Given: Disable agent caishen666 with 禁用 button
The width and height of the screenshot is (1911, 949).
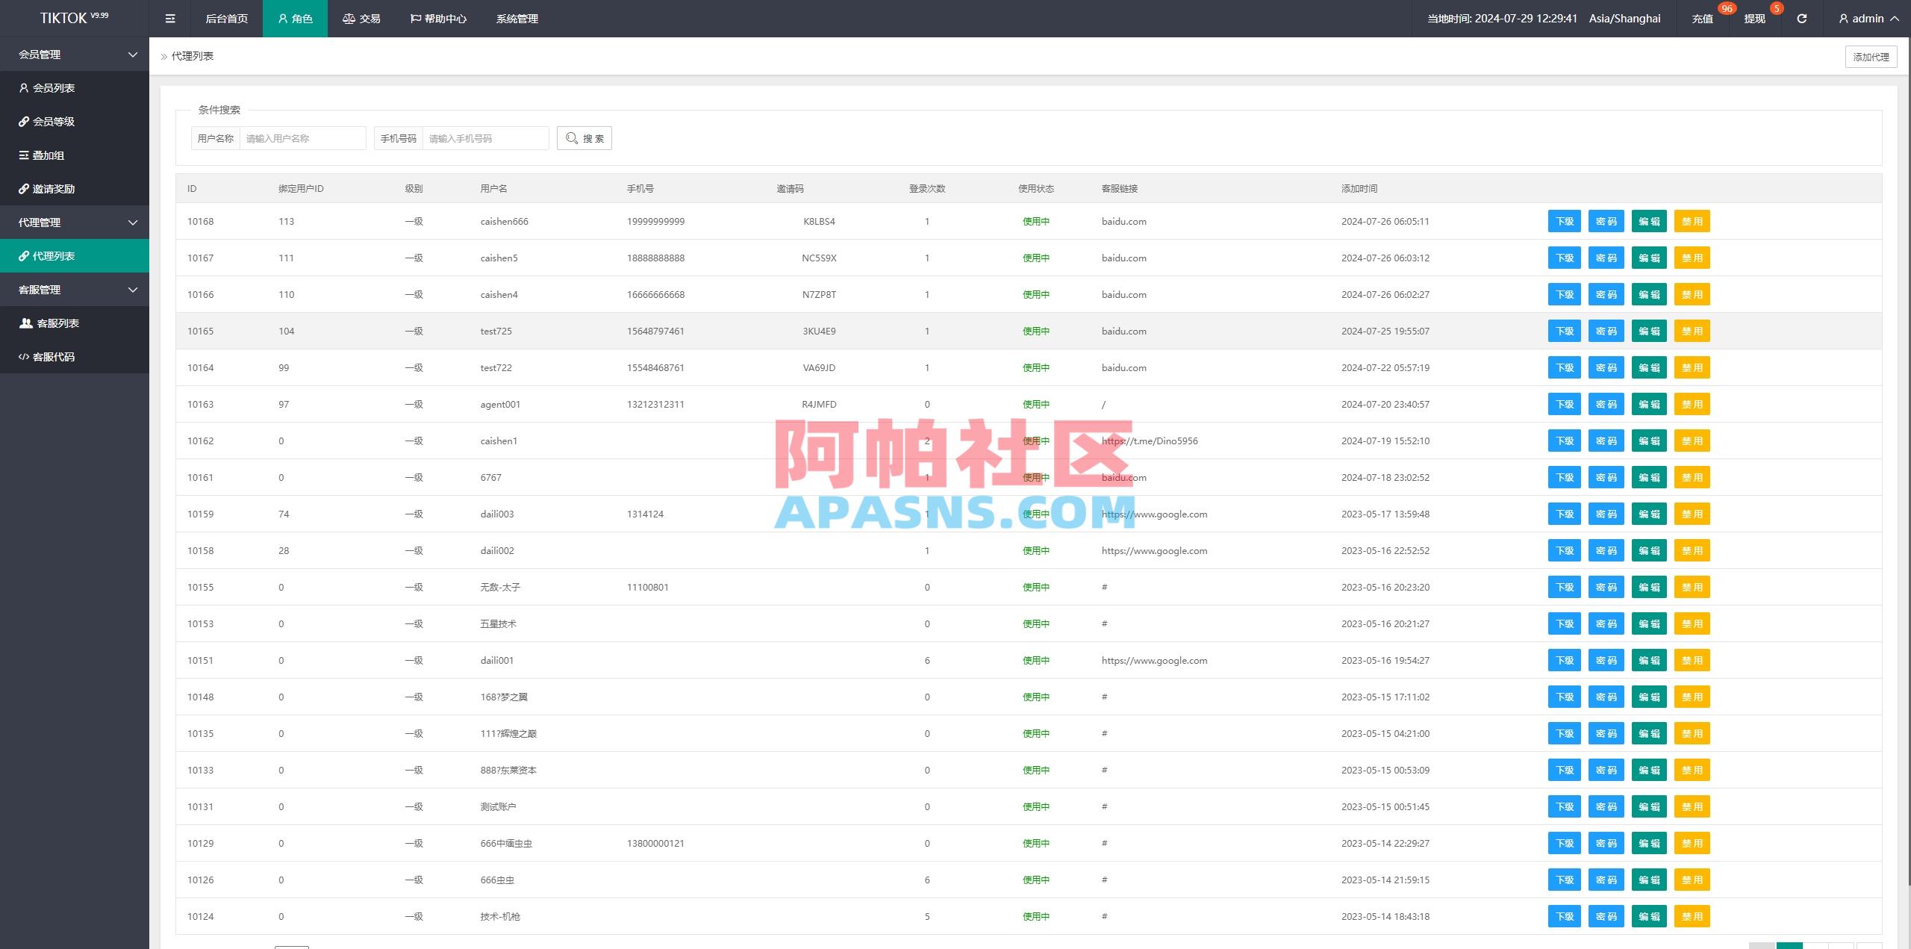Looking at the screenshot, I should tap(1692, 221).
